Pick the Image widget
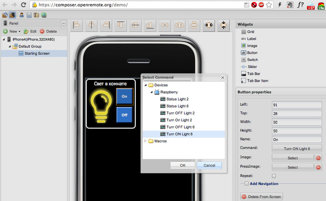This screenshot has width=326, height=201. pos(249,46)
